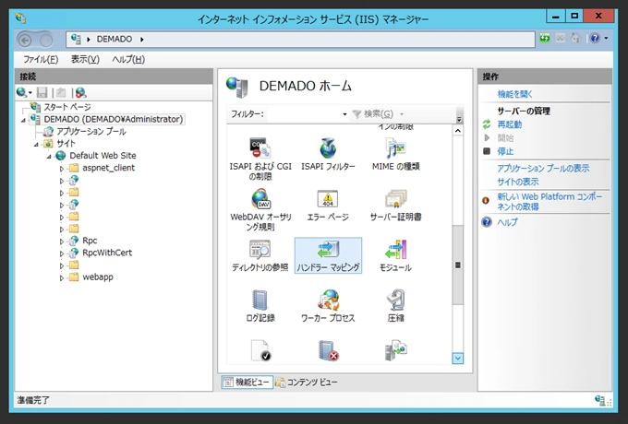This screenshot has height=424, width=628.
Task: Open ディレクトリの参照 feature
Action: coord(260,255)
